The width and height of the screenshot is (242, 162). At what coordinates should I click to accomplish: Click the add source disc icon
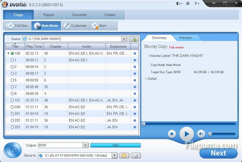[134, 39]
